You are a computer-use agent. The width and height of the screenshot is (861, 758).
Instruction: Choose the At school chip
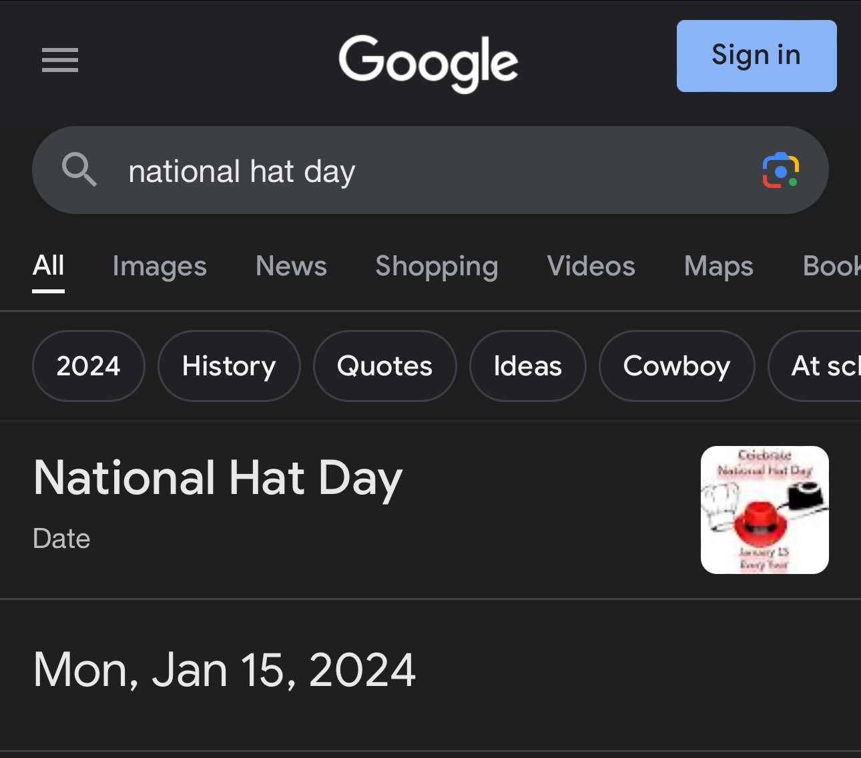[x=815, y=366]
